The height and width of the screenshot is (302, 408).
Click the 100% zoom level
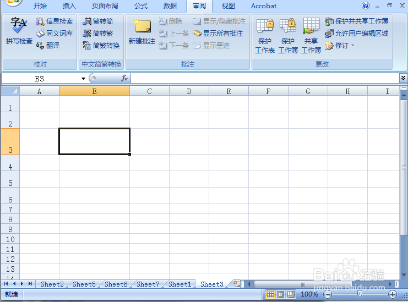coord(309,294)
